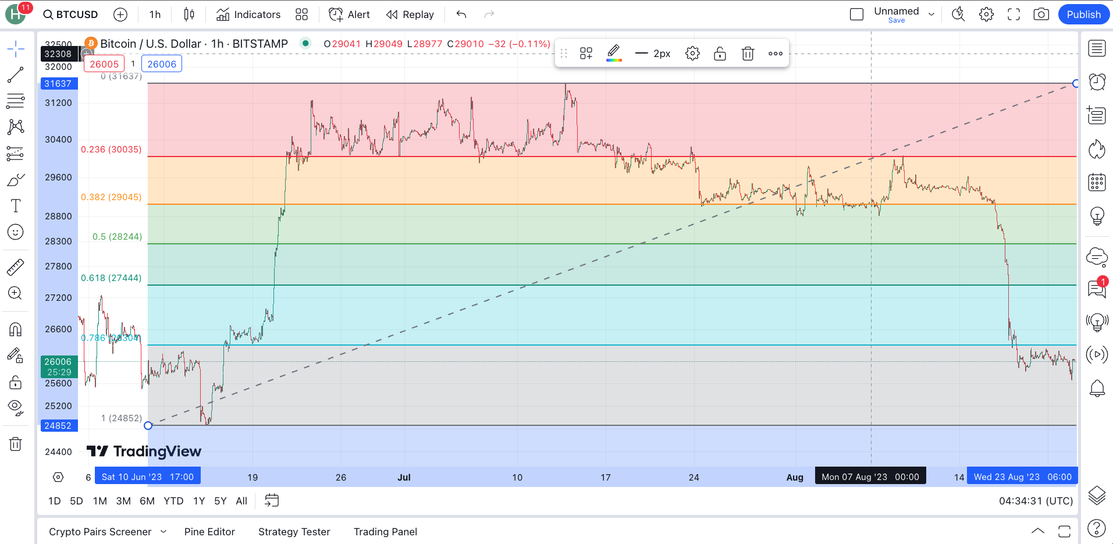Open the Strategy Tester tab
This screenshot has width=1113, height=544.
click(294, 531)
